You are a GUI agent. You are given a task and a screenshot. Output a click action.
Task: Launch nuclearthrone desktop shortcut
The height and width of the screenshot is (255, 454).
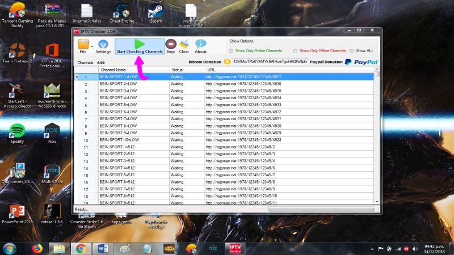click(52, 95)
